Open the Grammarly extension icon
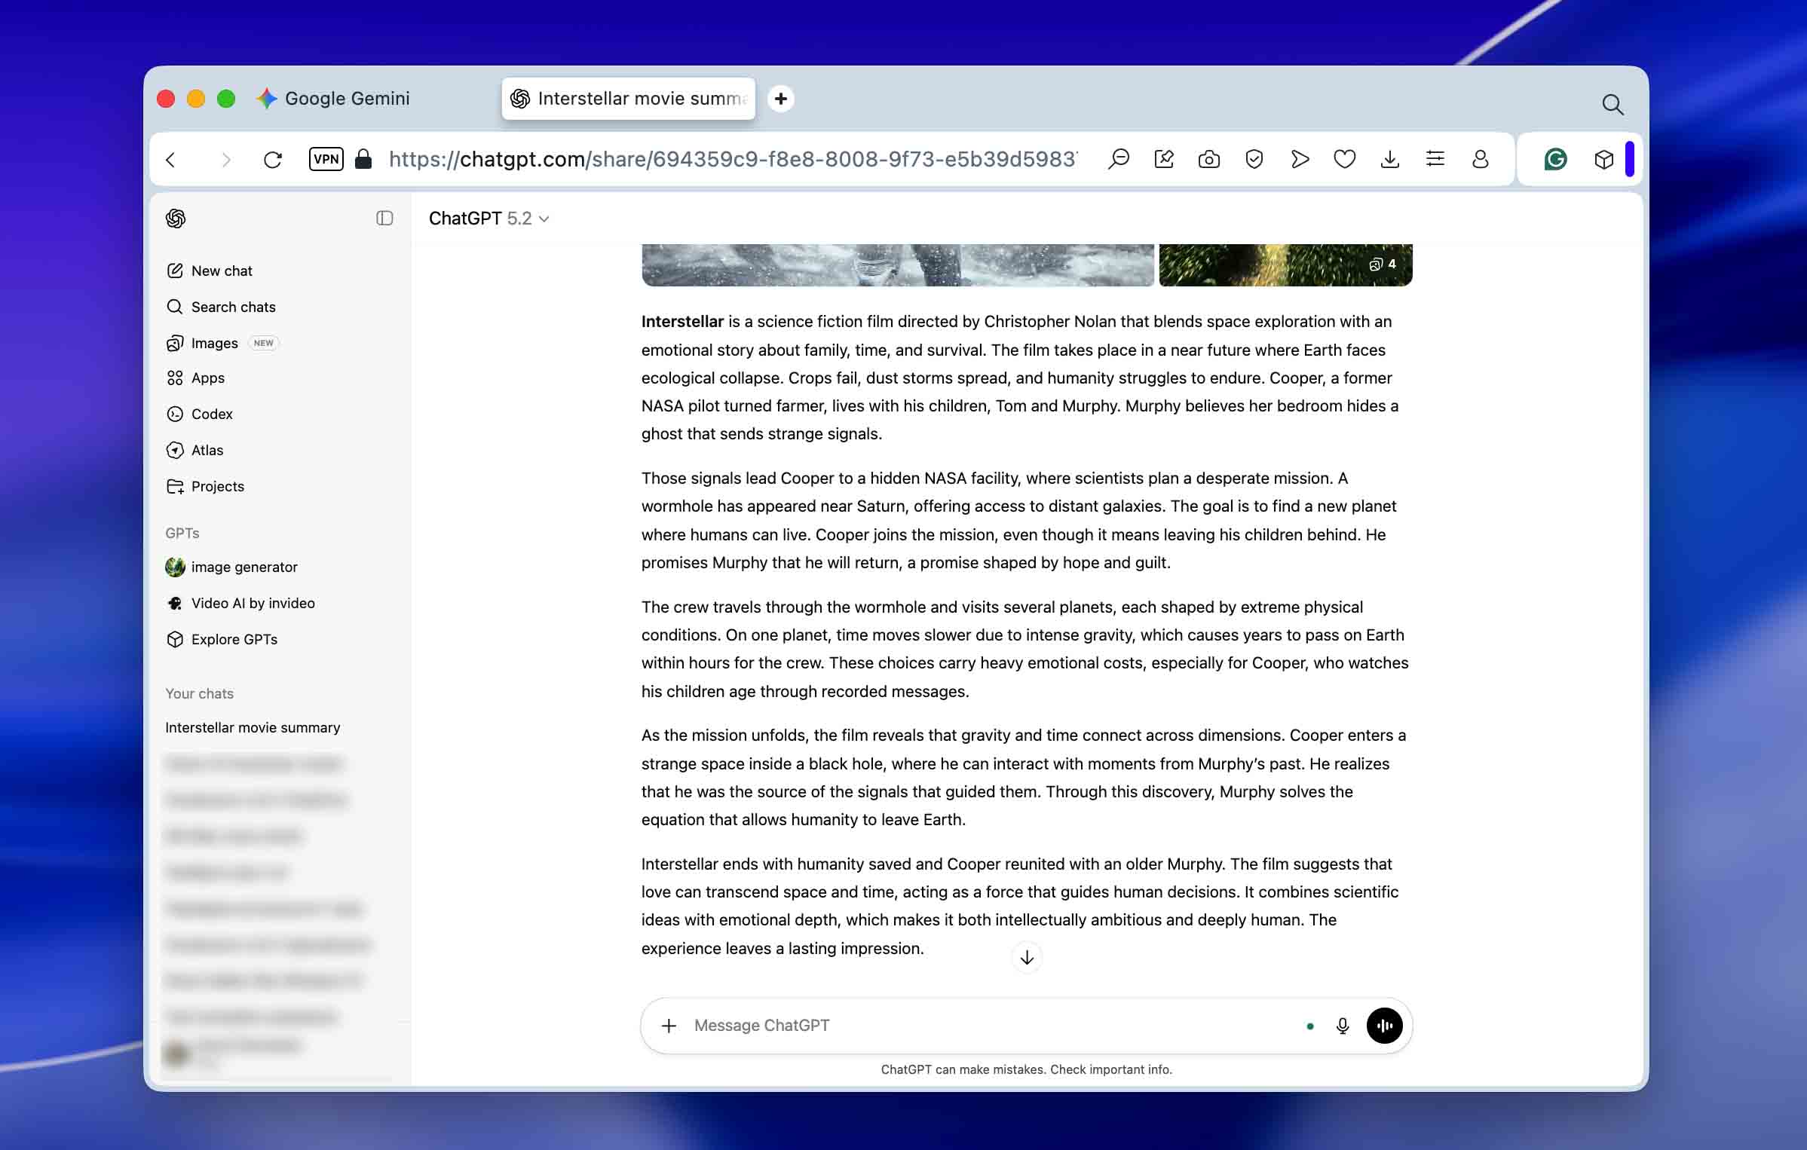 pyautogui.click(x=1555, y=159)
